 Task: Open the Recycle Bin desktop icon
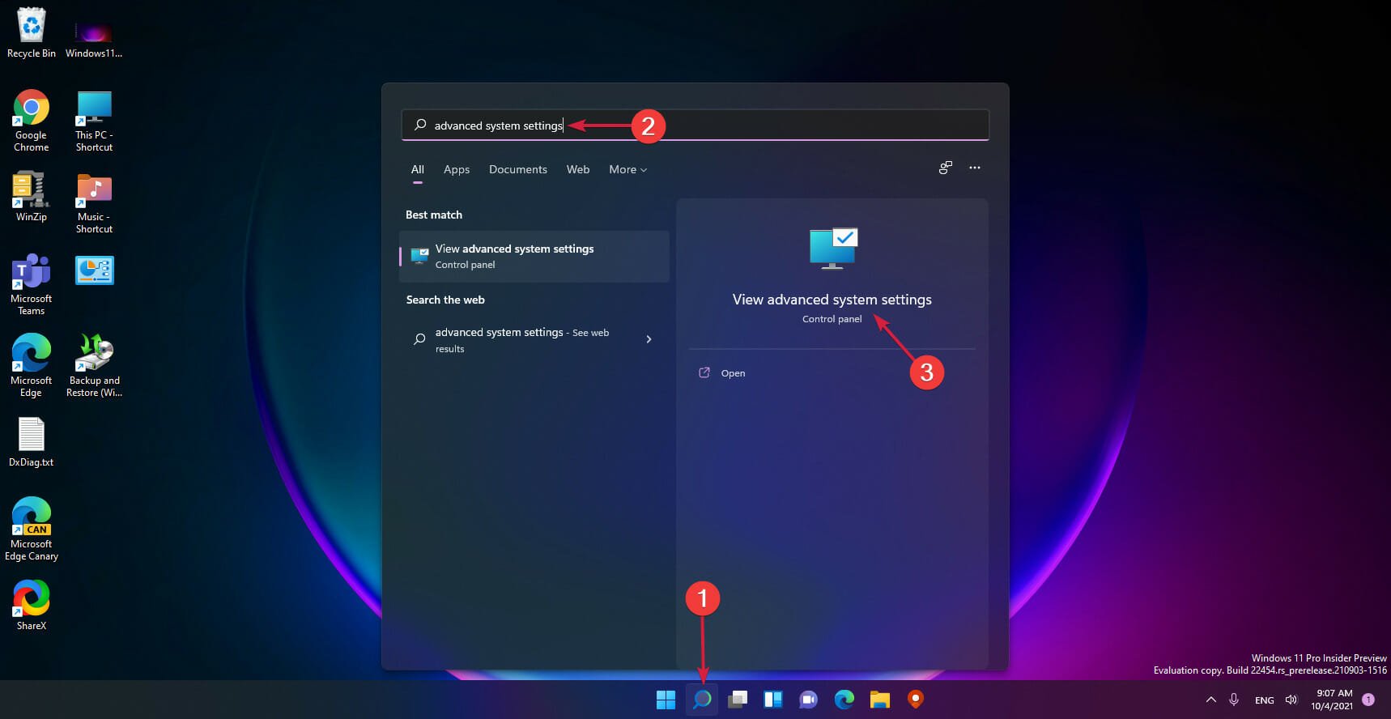click(31, 32)
